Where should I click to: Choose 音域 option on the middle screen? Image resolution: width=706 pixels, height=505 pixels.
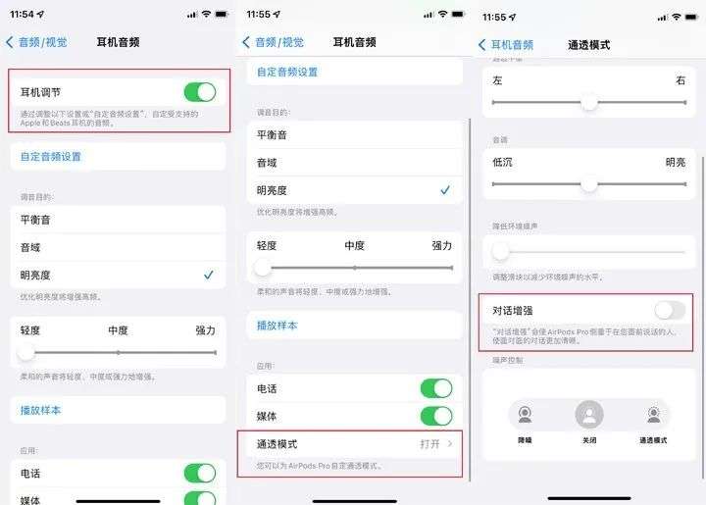pyautogui.click(x=354, y=163)
